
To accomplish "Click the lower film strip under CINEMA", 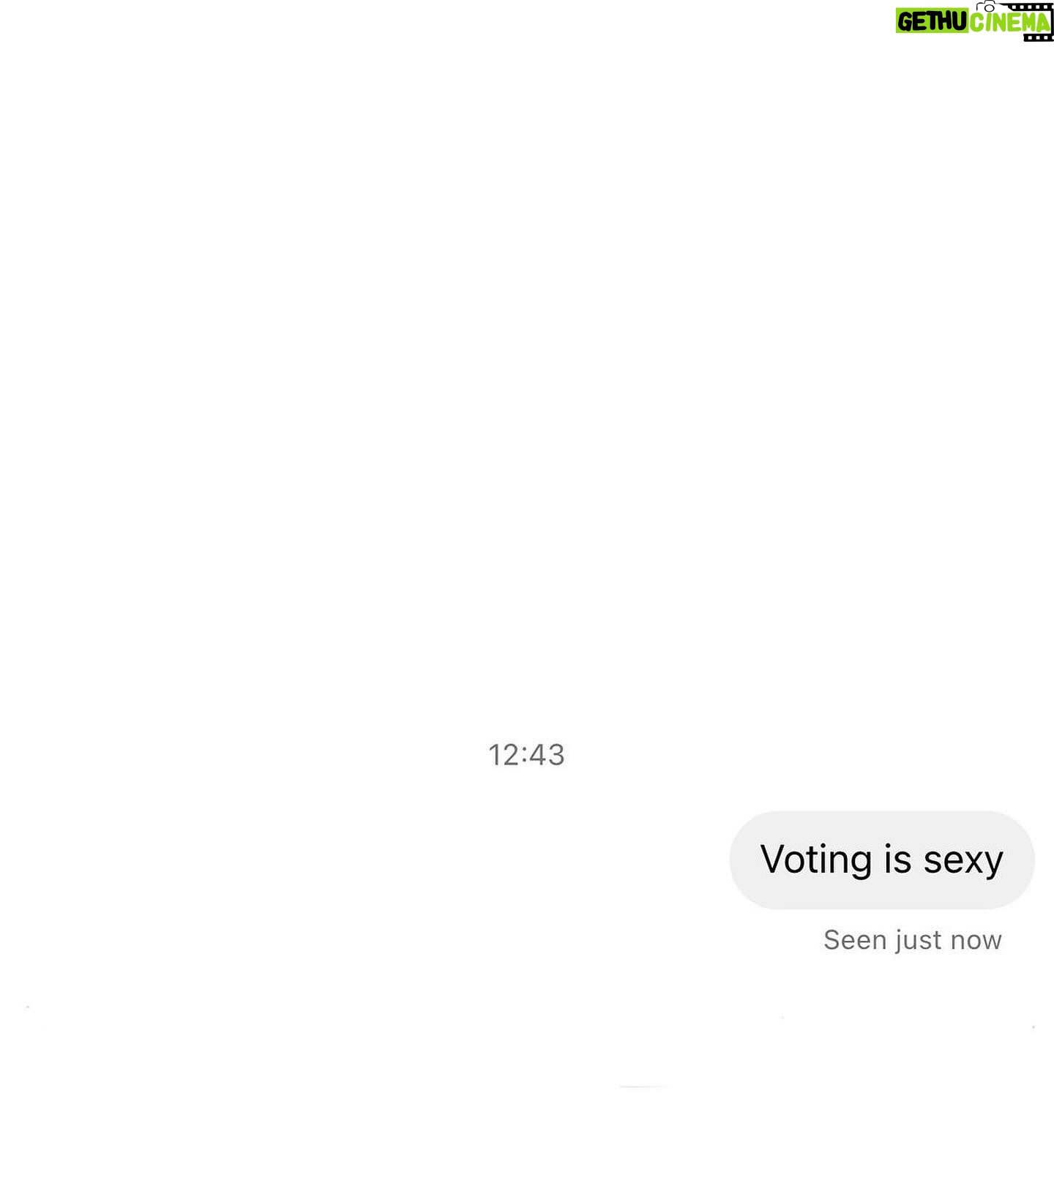I will click(1038, 37).
